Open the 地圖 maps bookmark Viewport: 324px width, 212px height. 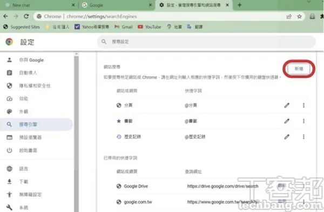pos(174,27)
